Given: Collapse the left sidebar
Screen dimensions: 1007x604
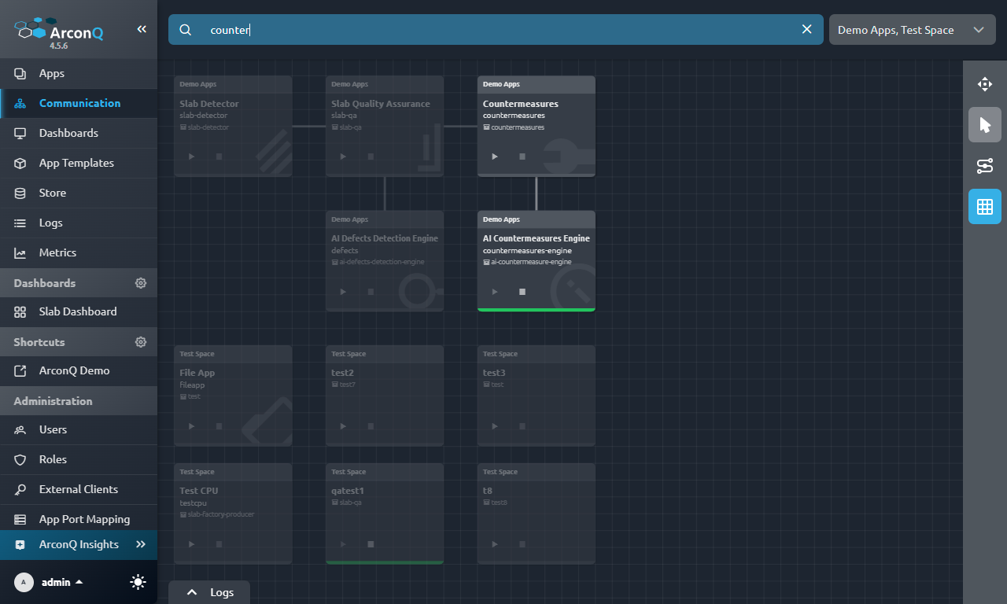Looking at the screenshot, I should (142, 29).
